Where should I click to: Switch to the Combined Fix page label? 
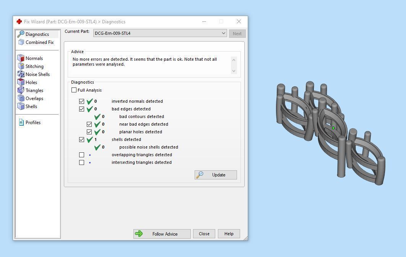click(40, 42)
